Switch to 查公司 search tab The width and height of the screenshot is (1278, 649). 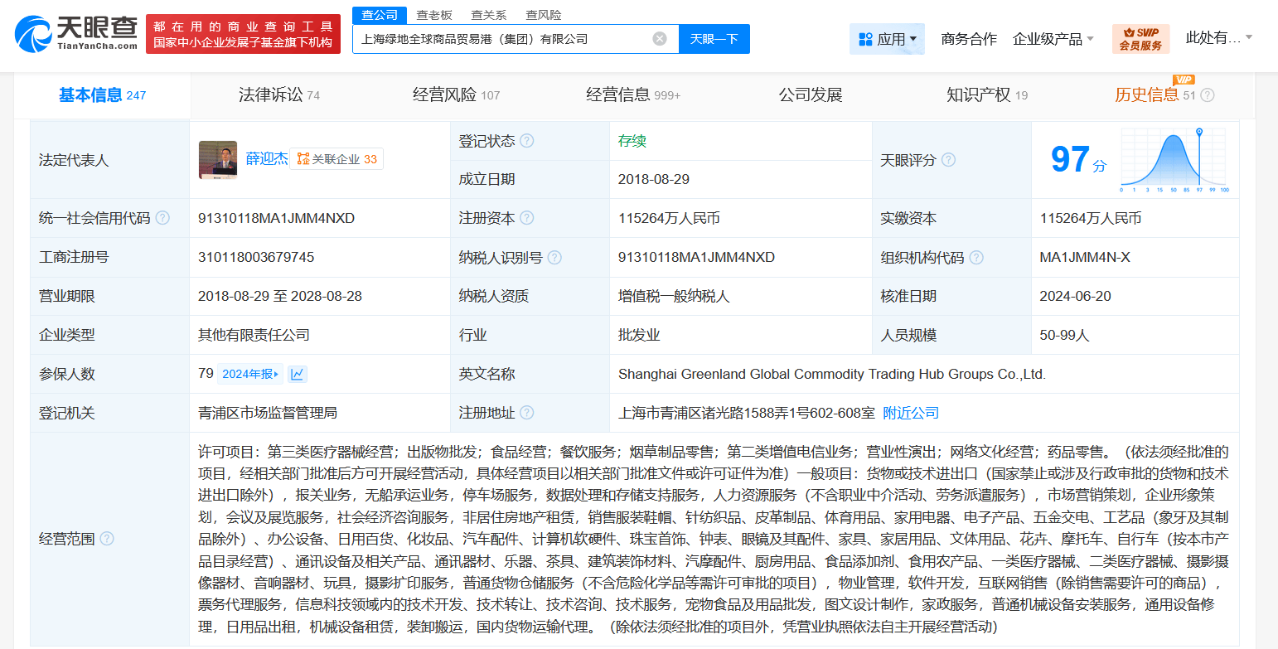click(x=380, y=15)
